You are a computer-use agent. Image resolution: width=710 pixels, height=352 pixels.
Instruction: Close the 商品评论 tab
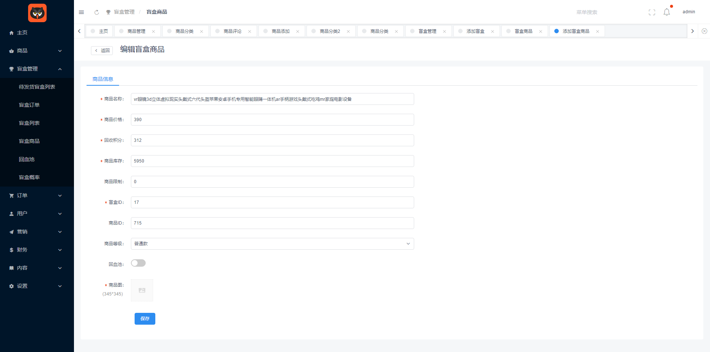250,31
